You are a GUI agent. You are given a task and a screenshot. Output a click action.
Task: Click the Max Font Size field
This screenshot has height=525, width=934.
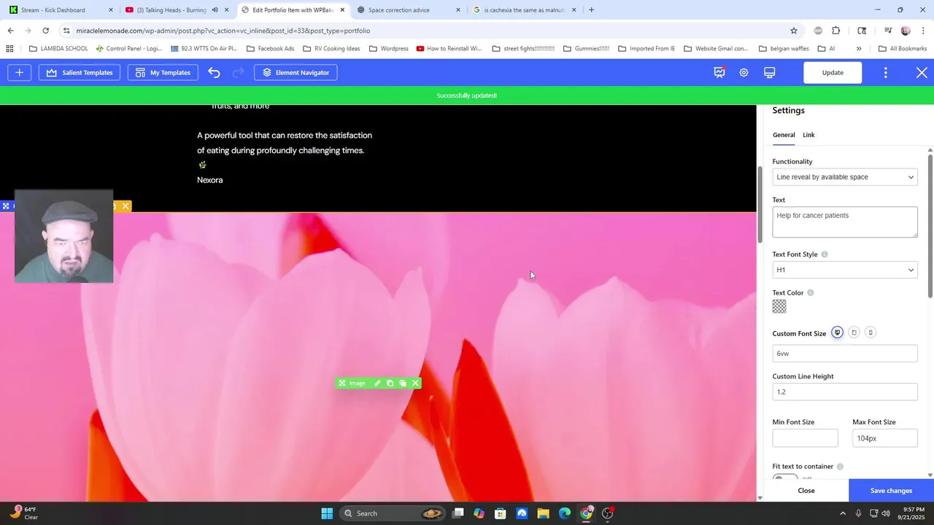[x=885, y=438]
